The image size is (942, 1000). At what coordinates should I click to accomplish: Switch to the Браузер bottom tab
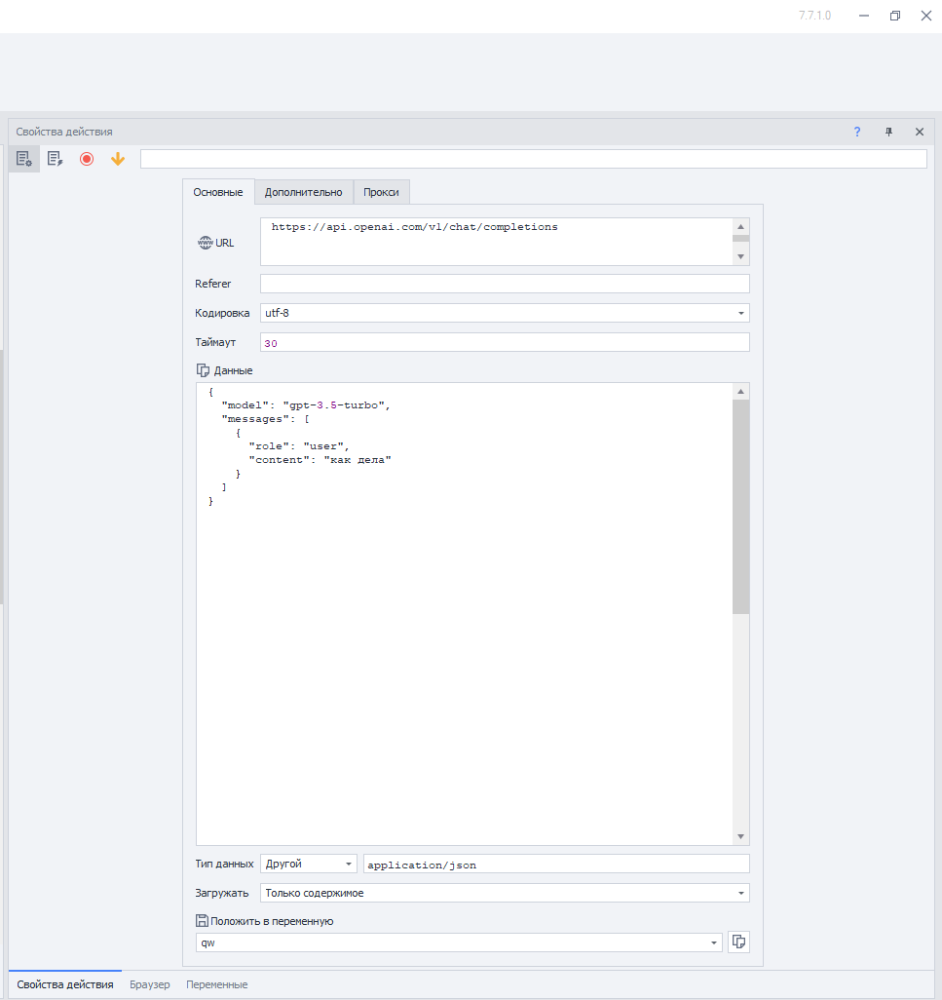[x=149, y=984]
